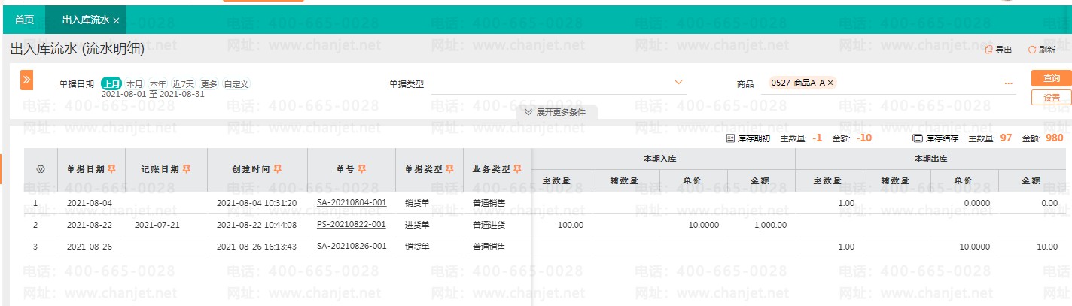Click the 本期入库 column group header

tap(663, 159)
